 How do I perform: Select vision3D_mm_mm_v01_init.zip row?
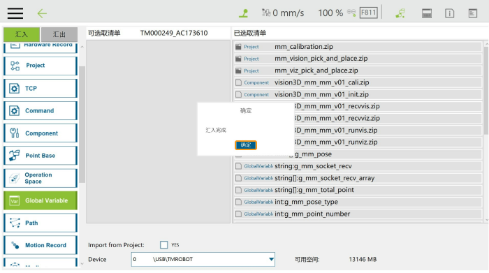pos(358,94)
